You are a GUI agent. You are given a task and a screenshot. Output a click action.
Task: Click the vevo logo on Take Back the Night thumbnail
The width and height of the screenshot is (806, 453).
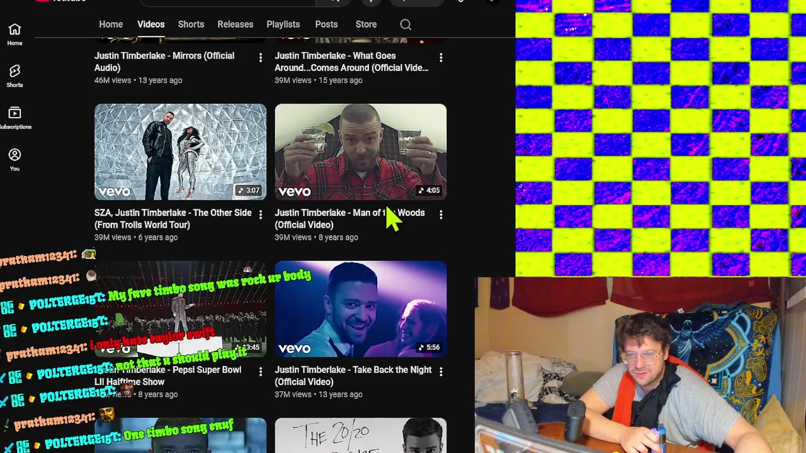[295, 348]
